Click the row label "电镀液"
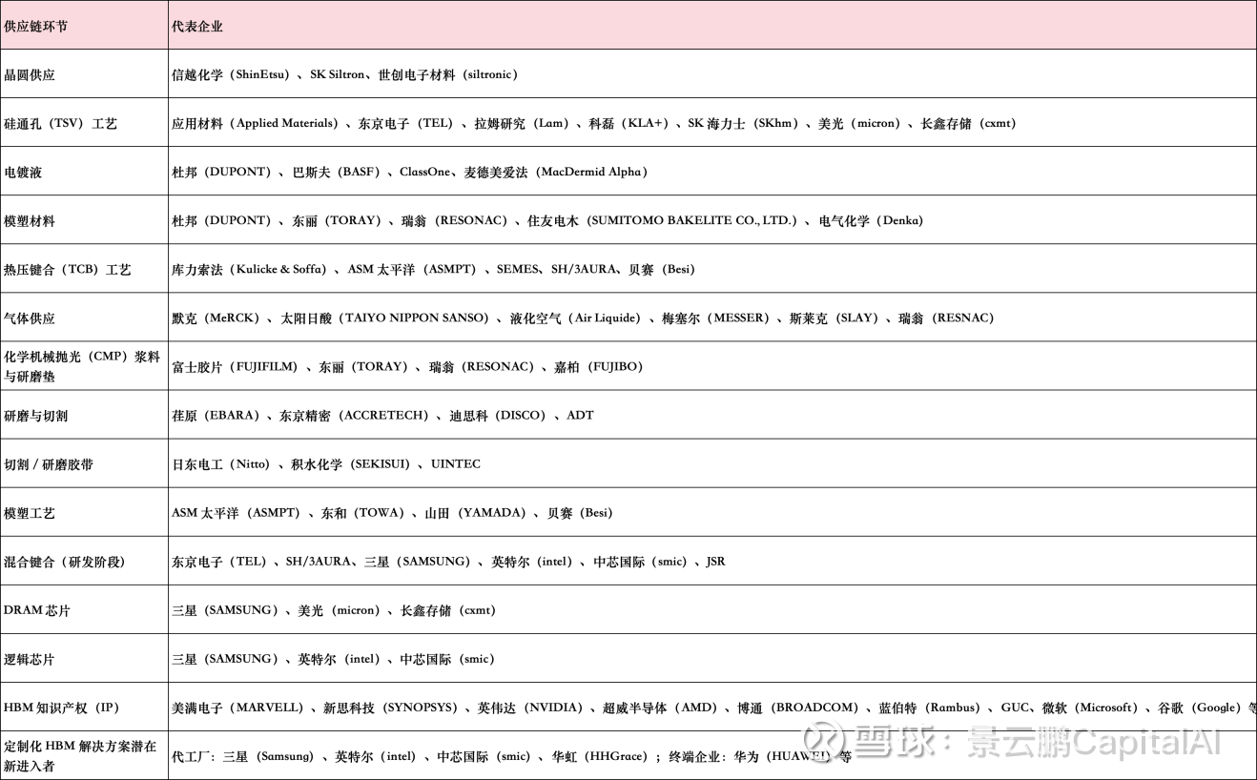Screen dimensions: 1257x780 [x=23, y=173]
